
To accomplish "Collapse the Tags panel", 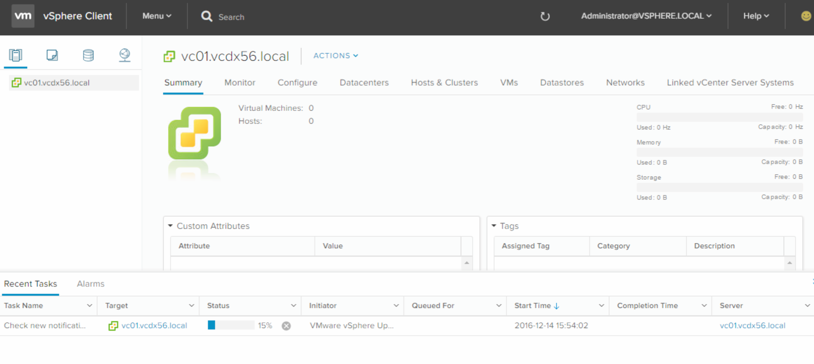I will point(494,226).
